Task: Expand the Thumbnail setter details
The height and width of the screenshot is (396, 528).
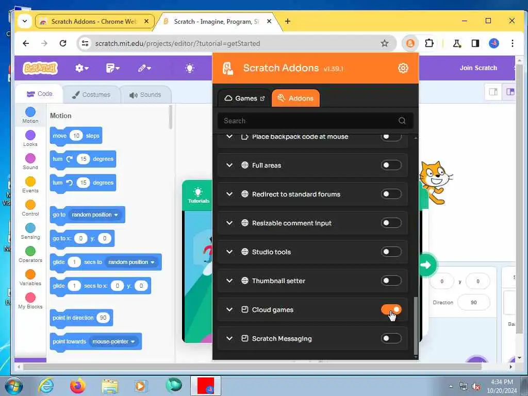Action: [229, 280]
